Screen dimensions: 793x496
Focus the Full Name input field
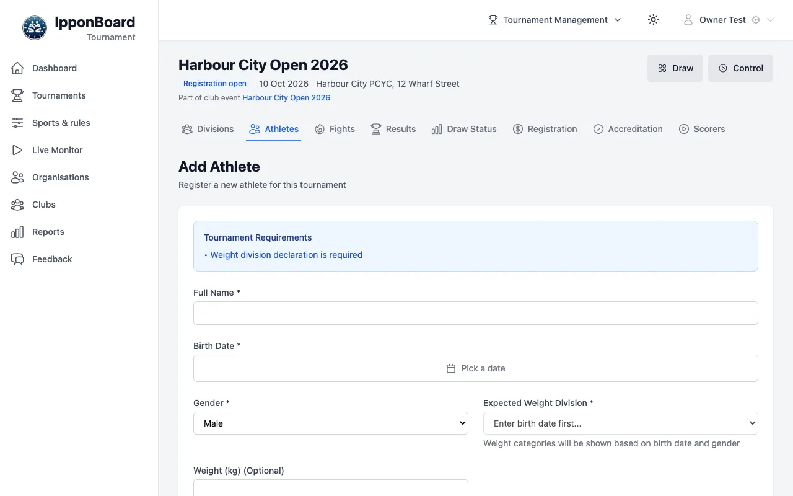pyautogui.click(x=476, y=313)
